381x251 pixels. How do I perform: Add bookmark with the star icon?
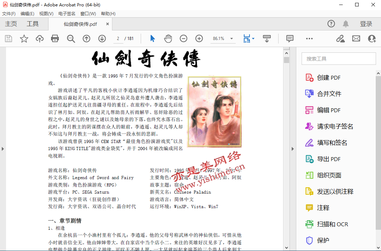tap(24, 39)
